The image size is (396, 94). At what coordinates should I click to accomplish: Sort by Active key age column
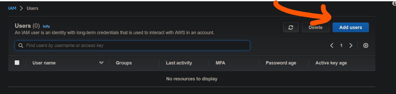click(x=331, y=63)
